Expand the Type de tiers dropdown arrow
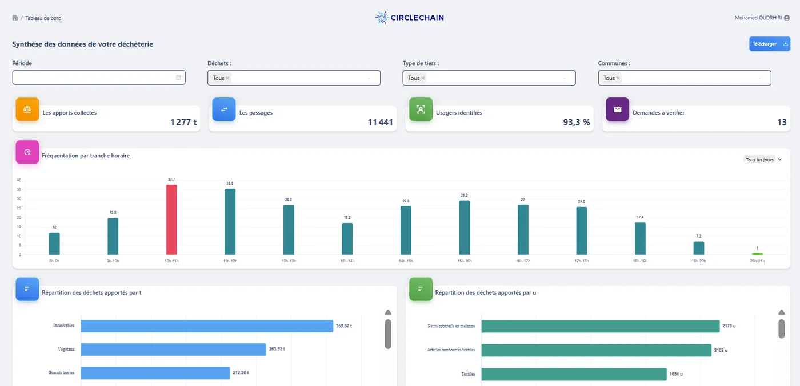Image resolution: width=800 pixels, height=386 pixels. point(565,78)
